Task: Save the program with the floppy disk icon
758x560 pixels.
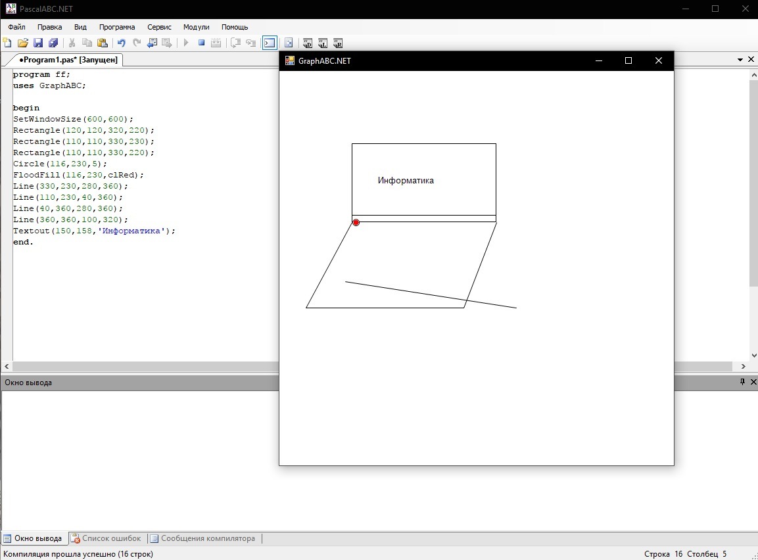Action: coord(37,43)
